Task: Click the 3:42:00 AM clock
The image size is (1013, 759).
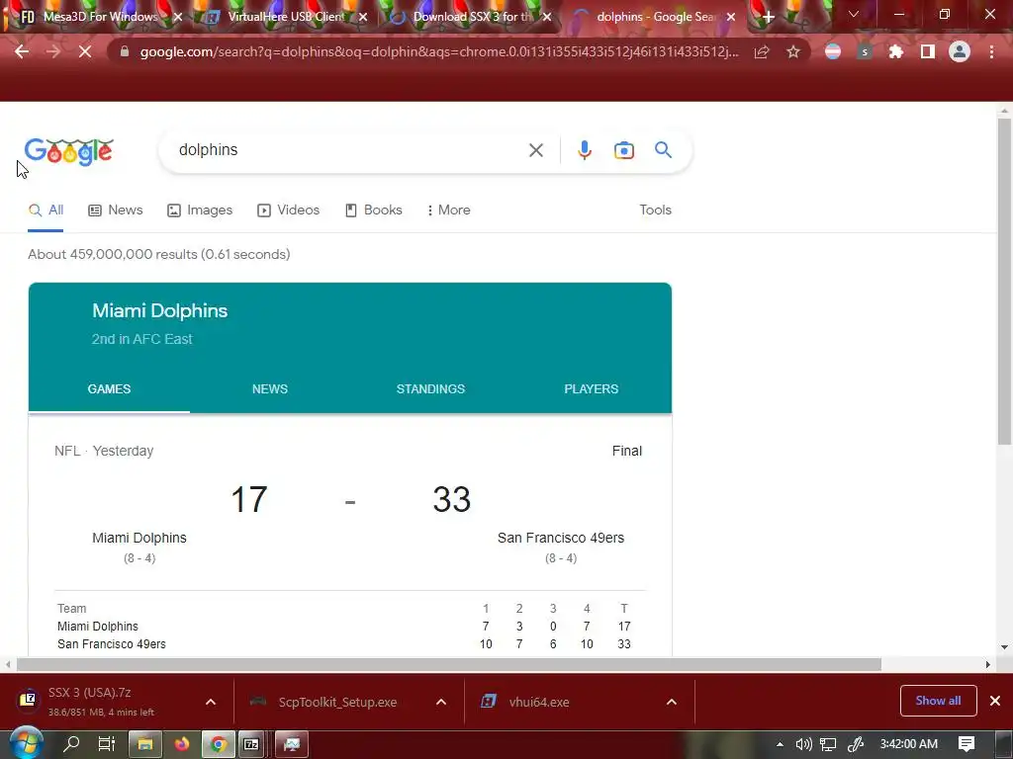Action: point(909,744)
